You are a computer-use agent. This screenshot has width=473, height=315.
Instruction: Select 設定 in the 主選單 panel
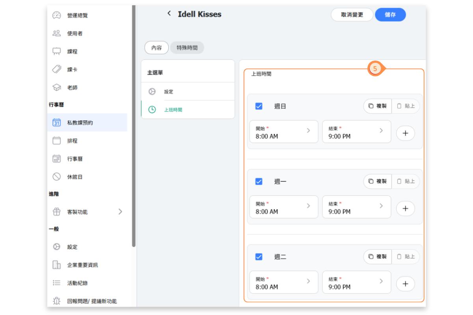[x=169, y=92]
